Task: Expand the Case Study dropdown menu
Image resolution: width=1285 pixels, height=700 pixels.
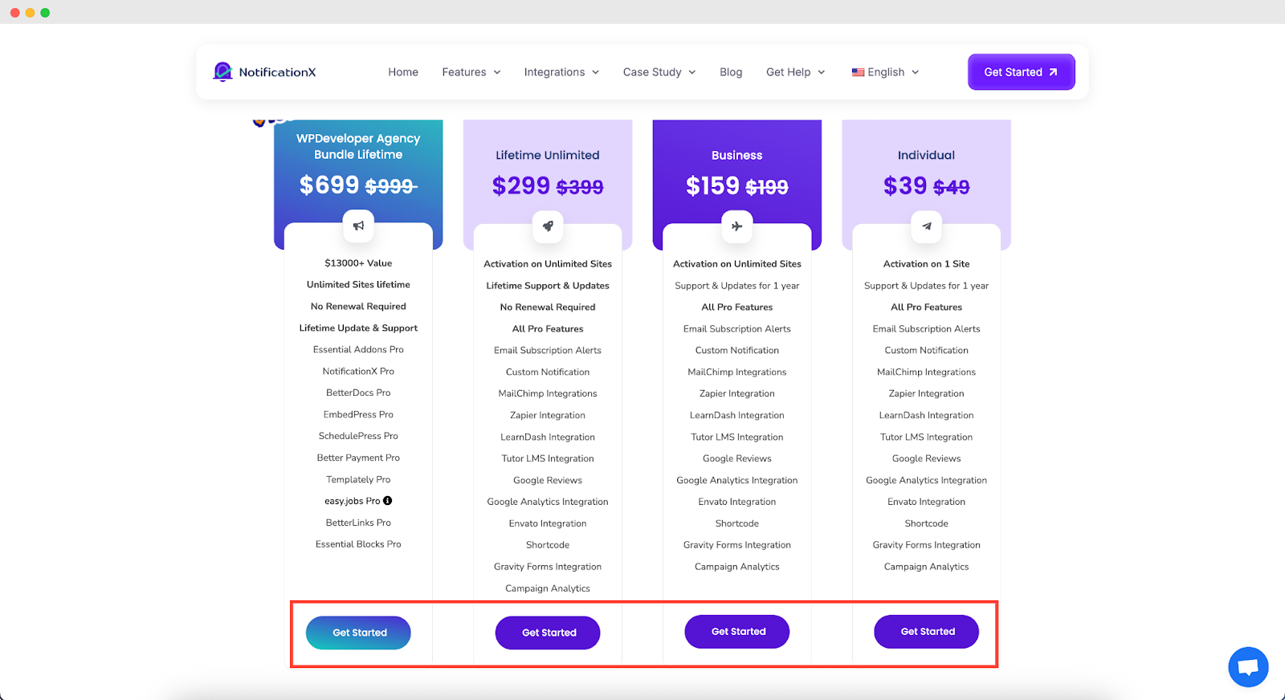Action: pyautogui.click(x=659, y=72)
